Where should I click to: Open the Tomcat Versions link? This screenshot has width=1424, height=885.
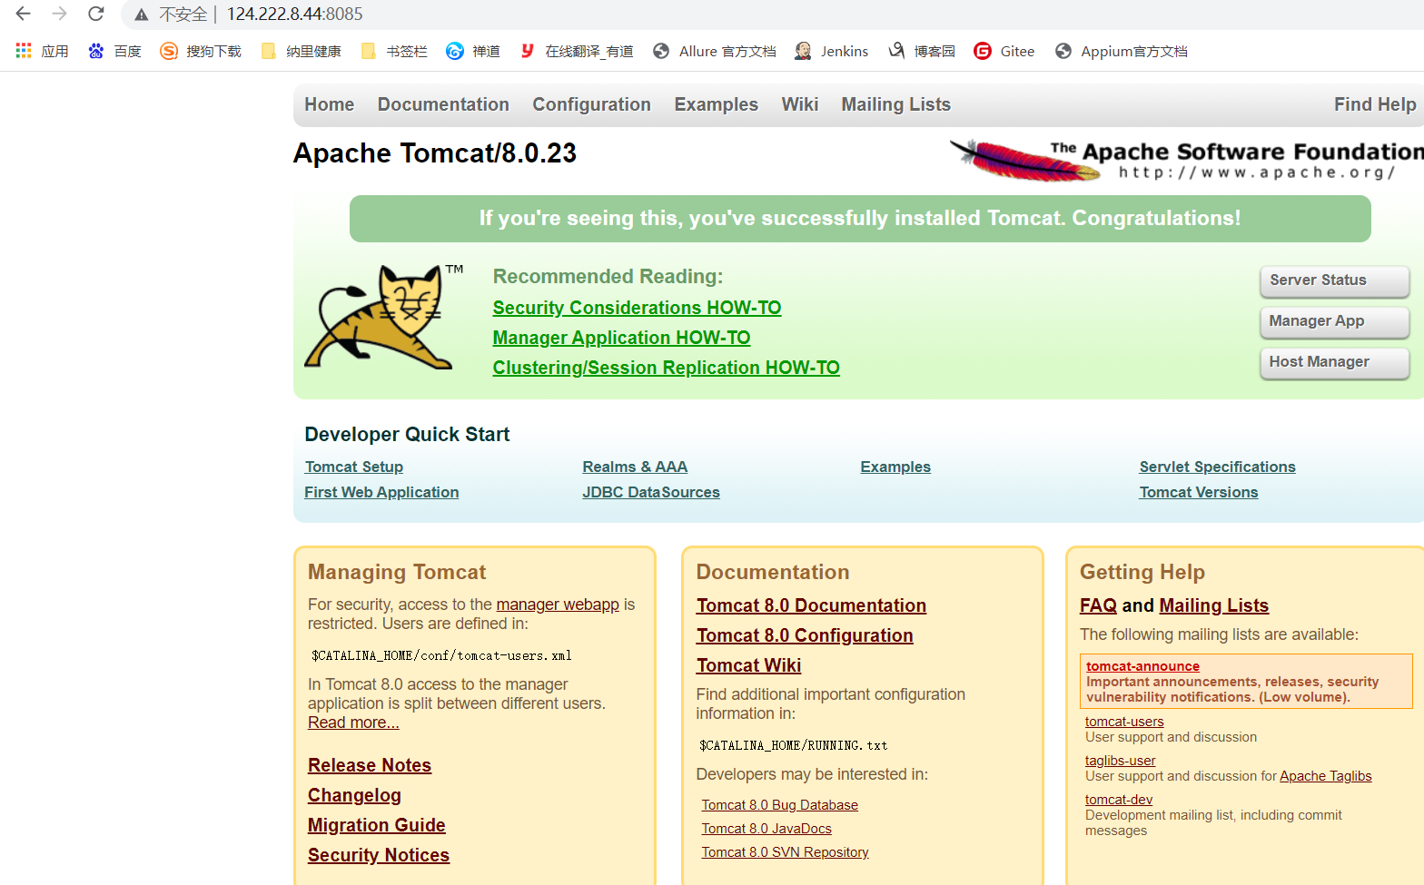pos(1199,492)
